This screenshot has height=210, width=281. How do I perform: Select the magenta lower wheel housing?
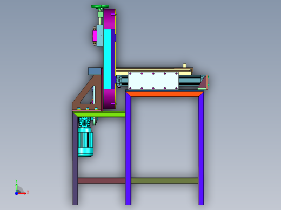(x=109, y=99)
